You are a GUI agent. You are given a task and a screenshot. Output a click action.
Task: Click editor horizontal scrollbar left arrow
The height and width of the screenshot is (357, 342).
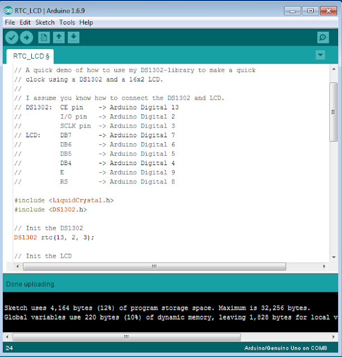click(17, 267)
